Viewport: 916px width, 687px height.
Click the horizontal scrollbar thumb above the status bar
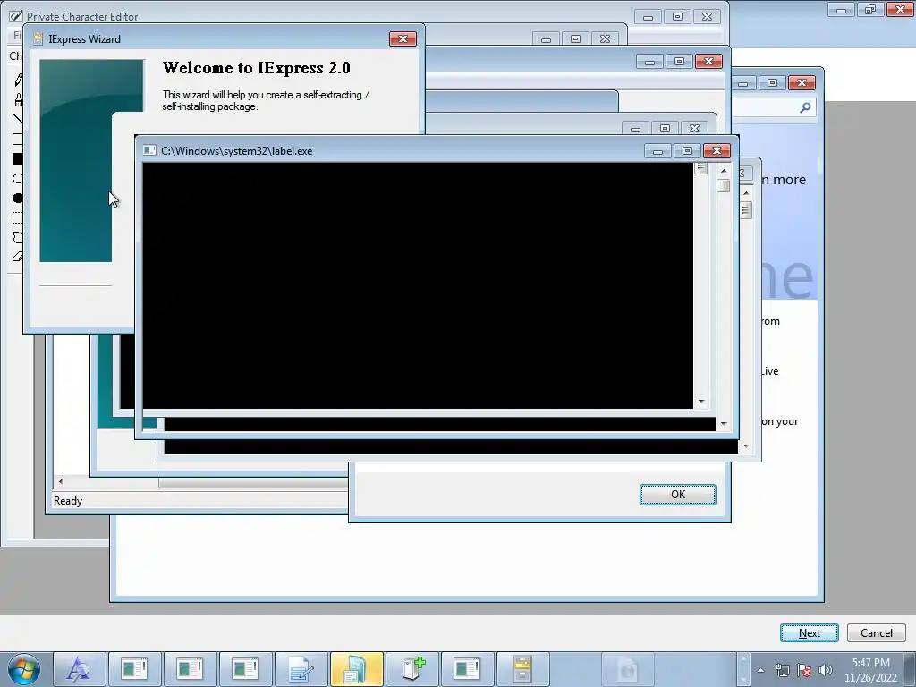pyautogui.click(x=253, y=482)
